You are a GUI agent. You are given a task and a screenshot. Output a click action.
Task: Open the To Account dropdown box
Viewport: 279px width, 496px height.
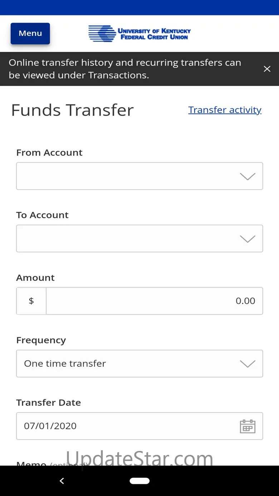[129, 239]
